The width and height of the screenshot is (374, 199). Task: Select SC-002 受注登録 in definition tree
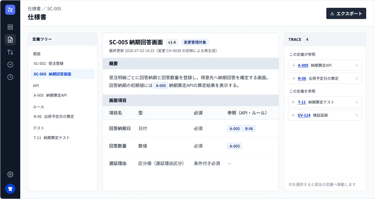[63, 63]
